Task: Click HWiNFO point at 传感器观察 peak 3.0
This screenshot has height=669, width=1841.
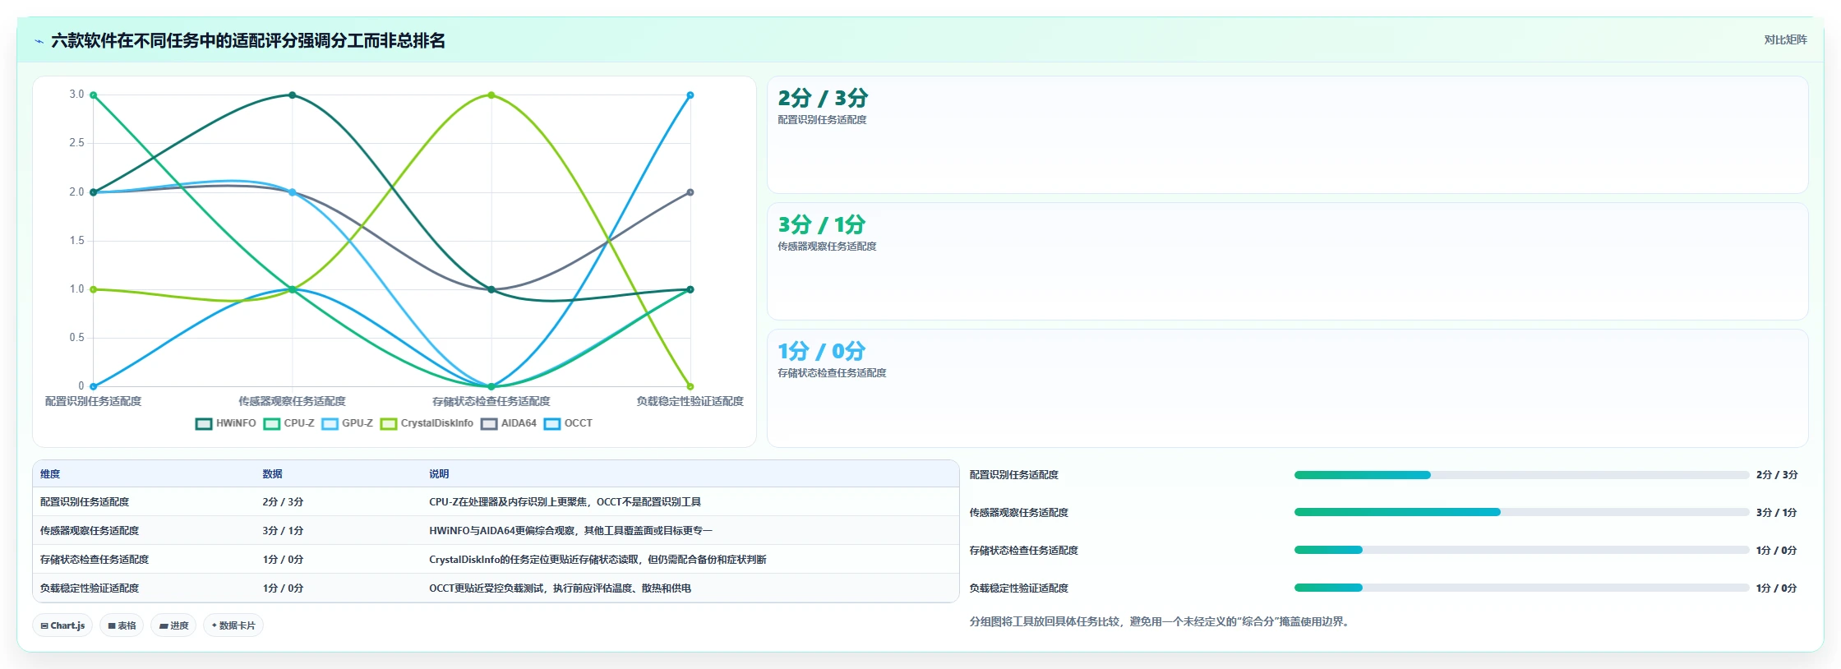Action: 293,95
